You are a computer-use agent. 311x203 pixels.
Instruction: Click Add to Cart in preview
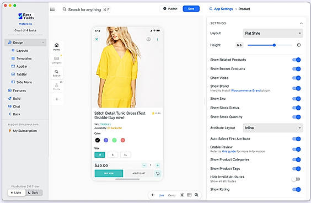pos(139,173)
